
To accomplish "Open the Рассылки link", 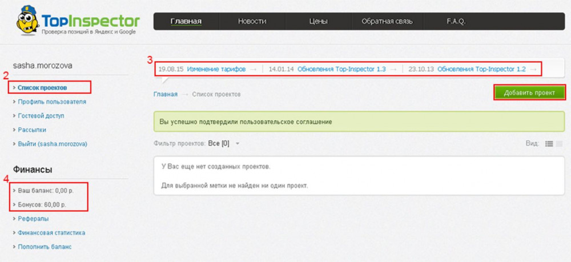I will coord(32,130).
